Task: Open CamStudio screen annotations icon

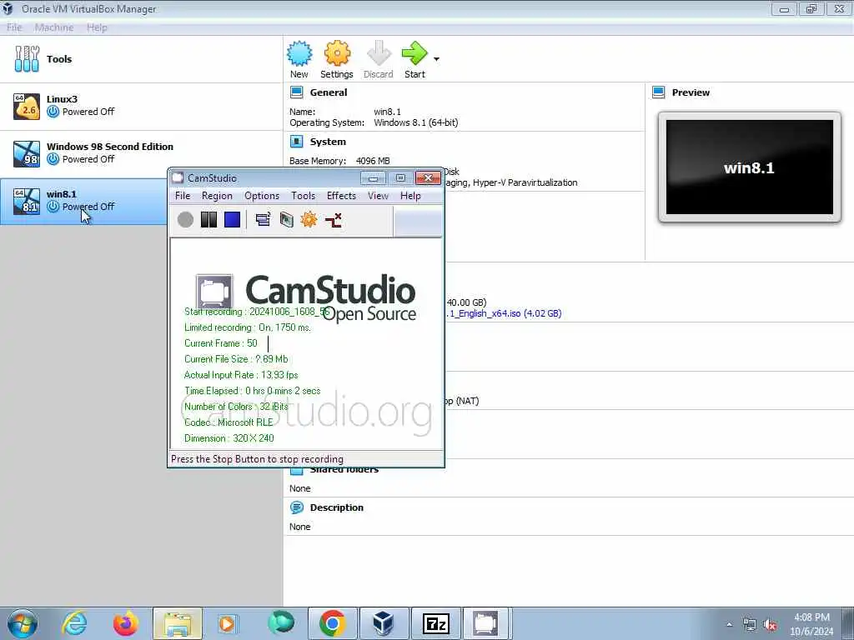Action: pyautogui.click(x=287, y=219)
